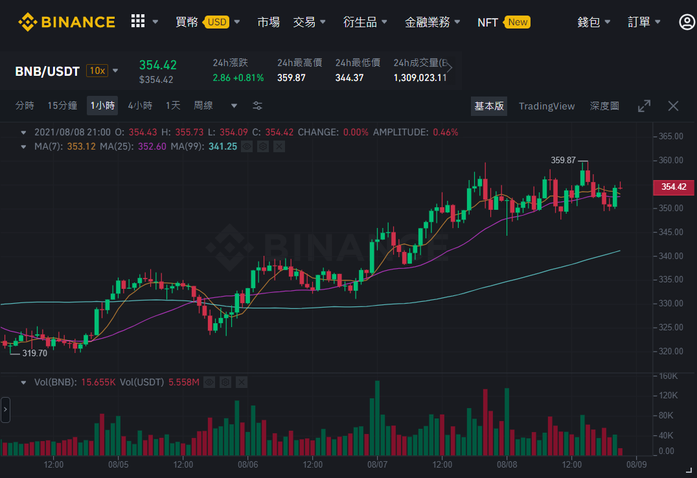Screen dimensions: 697x478
Task: Open chart indicator settings sliders icon
Action: (257, 106)
